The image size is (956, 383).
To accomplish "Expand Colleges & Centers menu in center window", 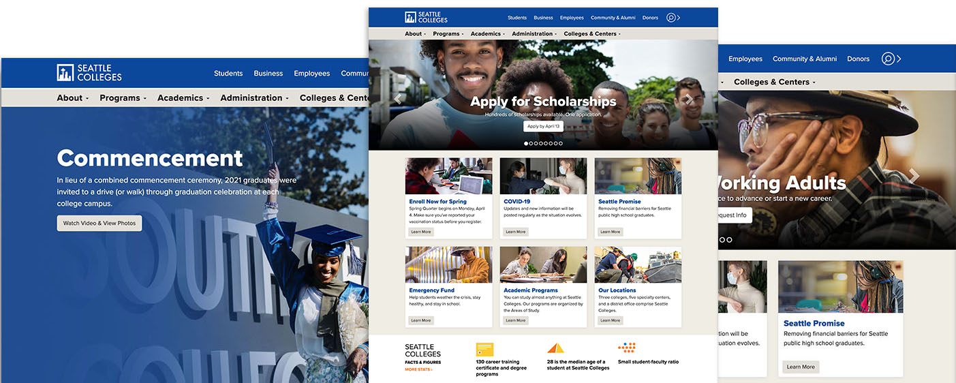I will pyautogui.click(x=591, y=33).
